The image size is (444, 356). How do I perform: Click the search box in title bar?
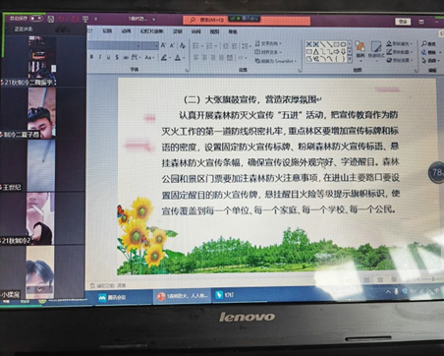tap(247, 20)
